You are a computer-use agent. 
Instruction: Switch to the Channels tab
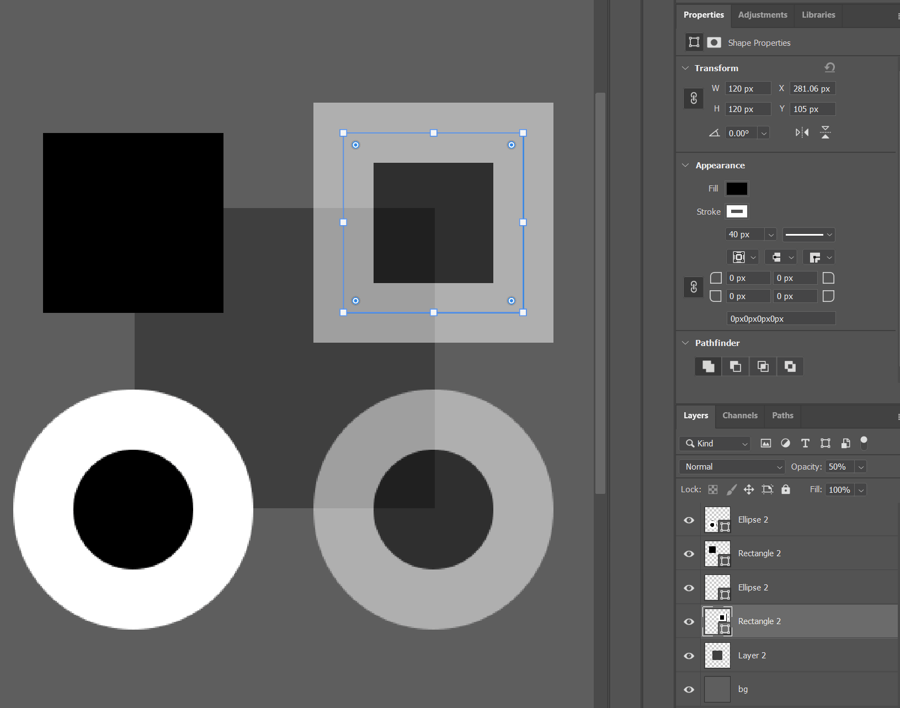[739, 416]
